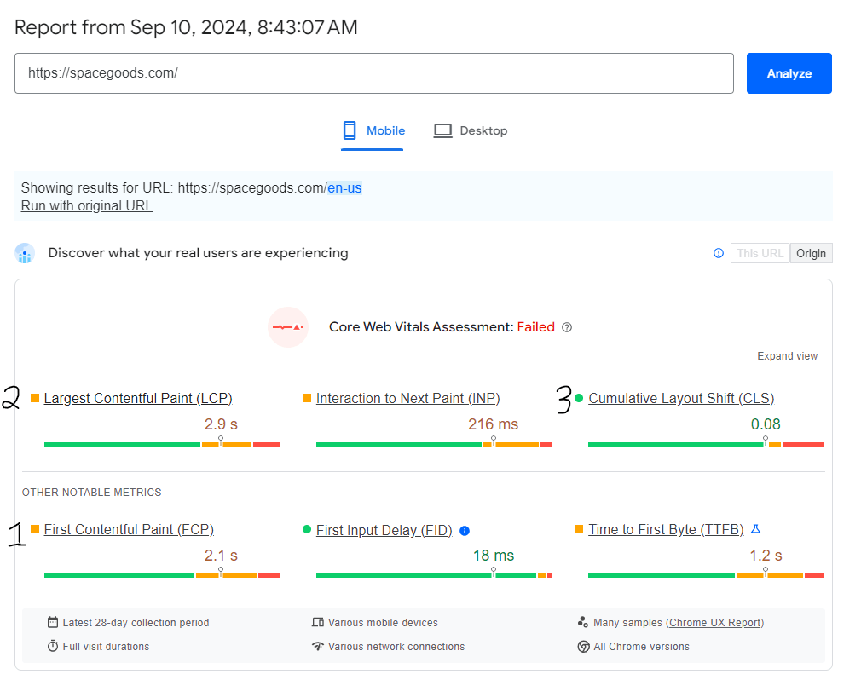Click Run with original URL link
The width and height of the screenshot is (861, 680).
coord(87,206)
